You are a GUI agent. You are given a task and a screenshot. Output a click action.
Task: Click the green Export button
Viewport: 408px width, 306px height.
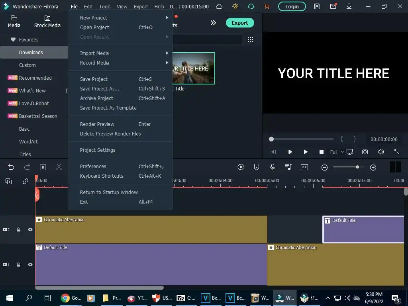(x=239, y=23)
